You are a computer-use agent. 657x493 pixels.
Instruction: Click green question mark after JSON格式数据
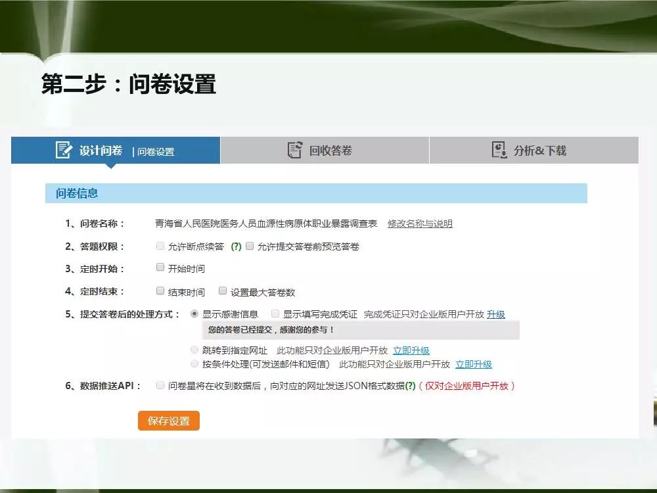tap(410, 386)
